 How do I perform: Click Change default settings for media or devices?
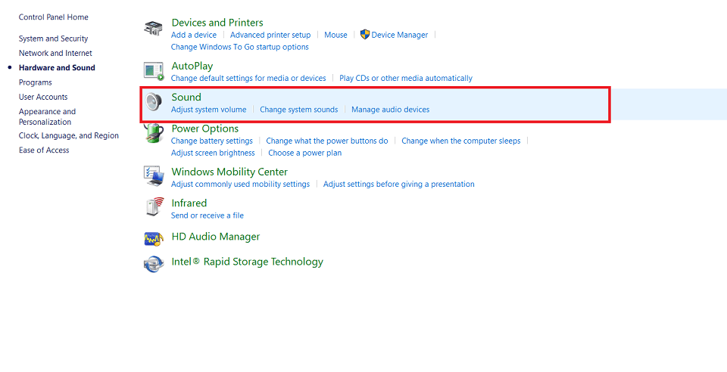tap(248, 78)
